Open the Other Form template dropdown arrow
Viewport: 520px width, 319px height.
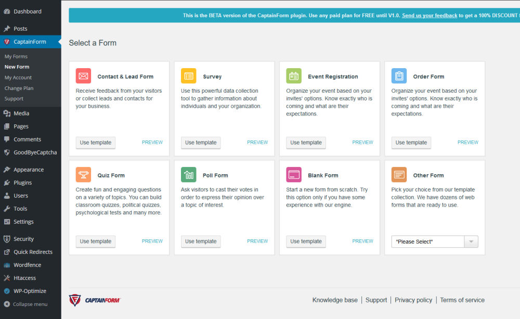pyautogui.click(x=471, y=241)
